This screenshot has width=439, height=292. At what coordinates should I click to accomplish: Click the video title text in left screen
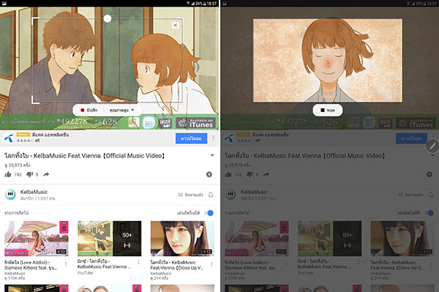point(85,156)
